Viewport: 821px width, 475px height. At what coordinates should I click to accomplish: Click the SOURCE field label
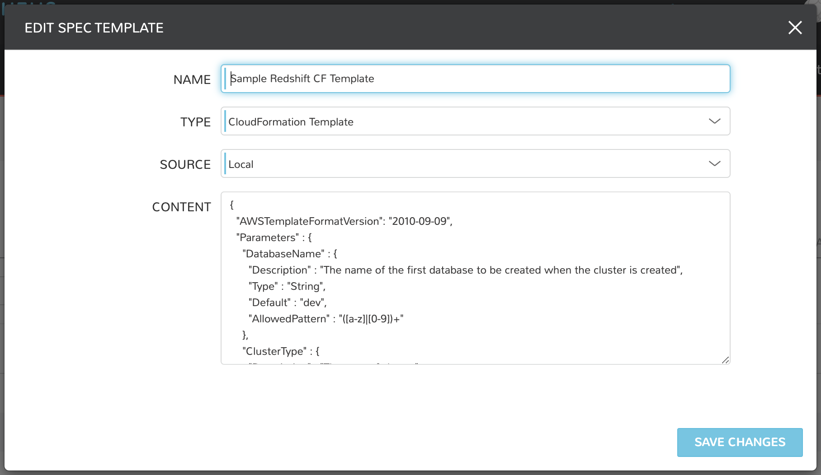coord(185,165)
